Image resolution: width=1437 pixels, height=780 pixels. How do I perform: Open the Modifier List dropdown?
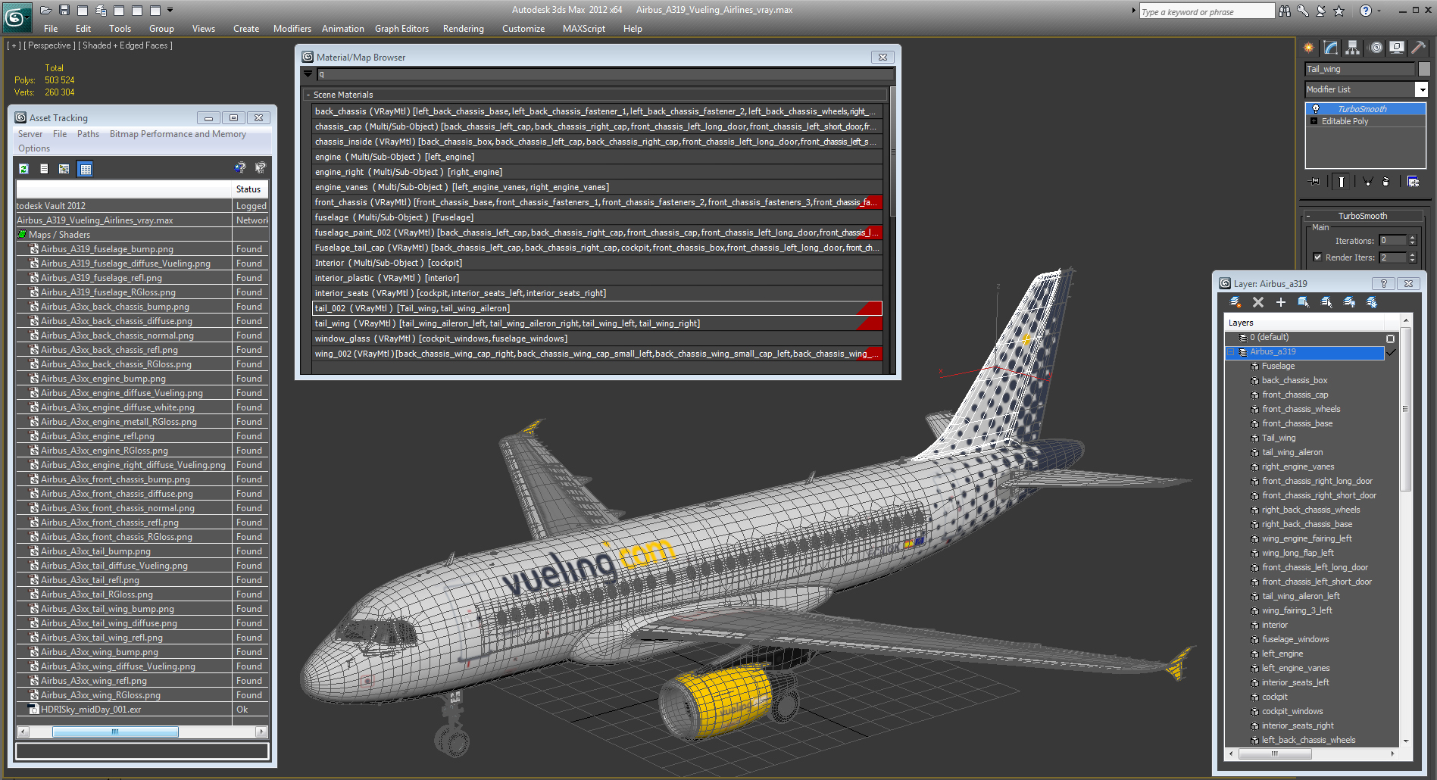(1422, 89)
